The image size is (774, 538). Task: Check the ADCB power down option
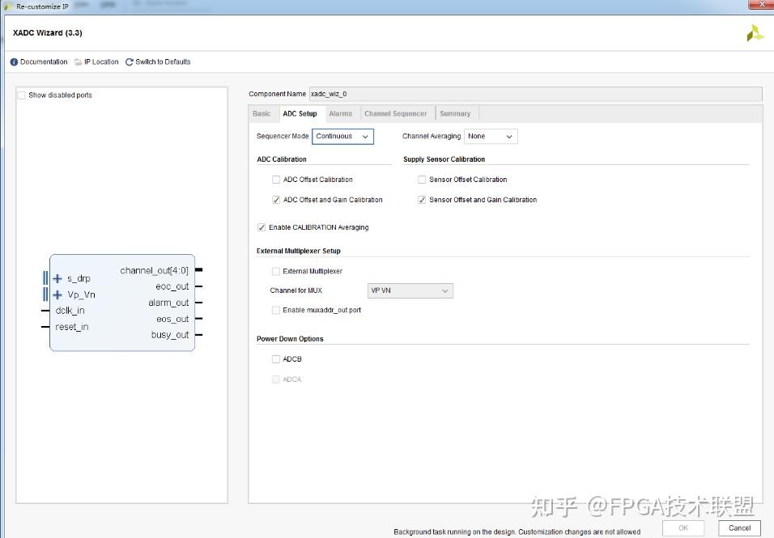pyautogui.click(x=275, y=358)
